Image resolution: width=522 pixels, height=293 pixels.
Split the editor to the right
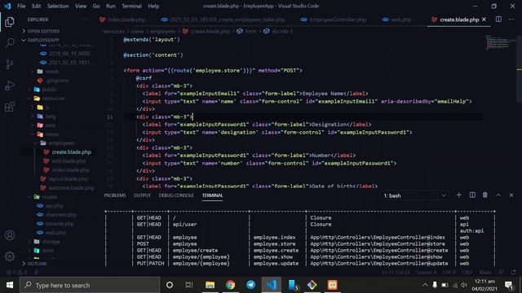[x=498, y=20]
